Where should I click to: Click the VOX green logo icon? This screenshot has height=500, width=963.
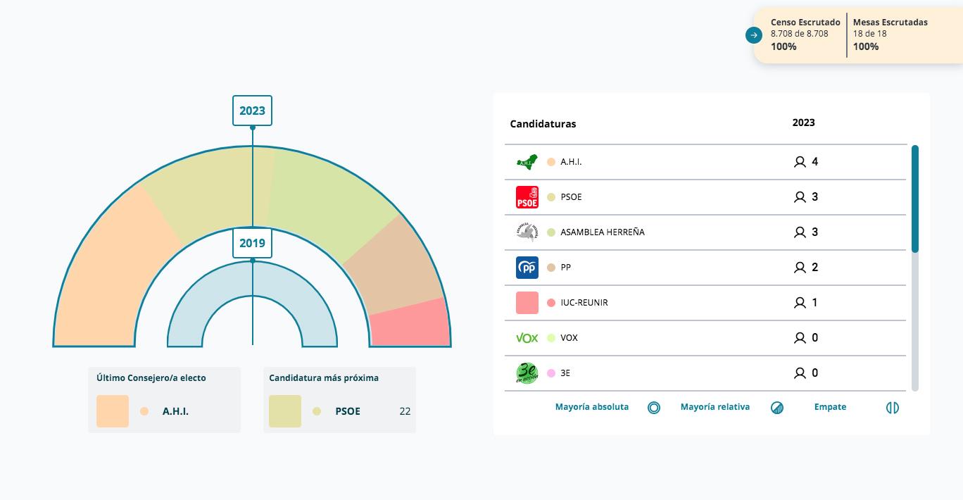tap(527, 338)
